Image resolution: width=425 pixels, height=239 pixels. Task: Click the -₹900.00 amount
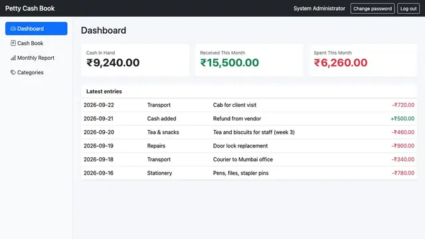point(403,146)
